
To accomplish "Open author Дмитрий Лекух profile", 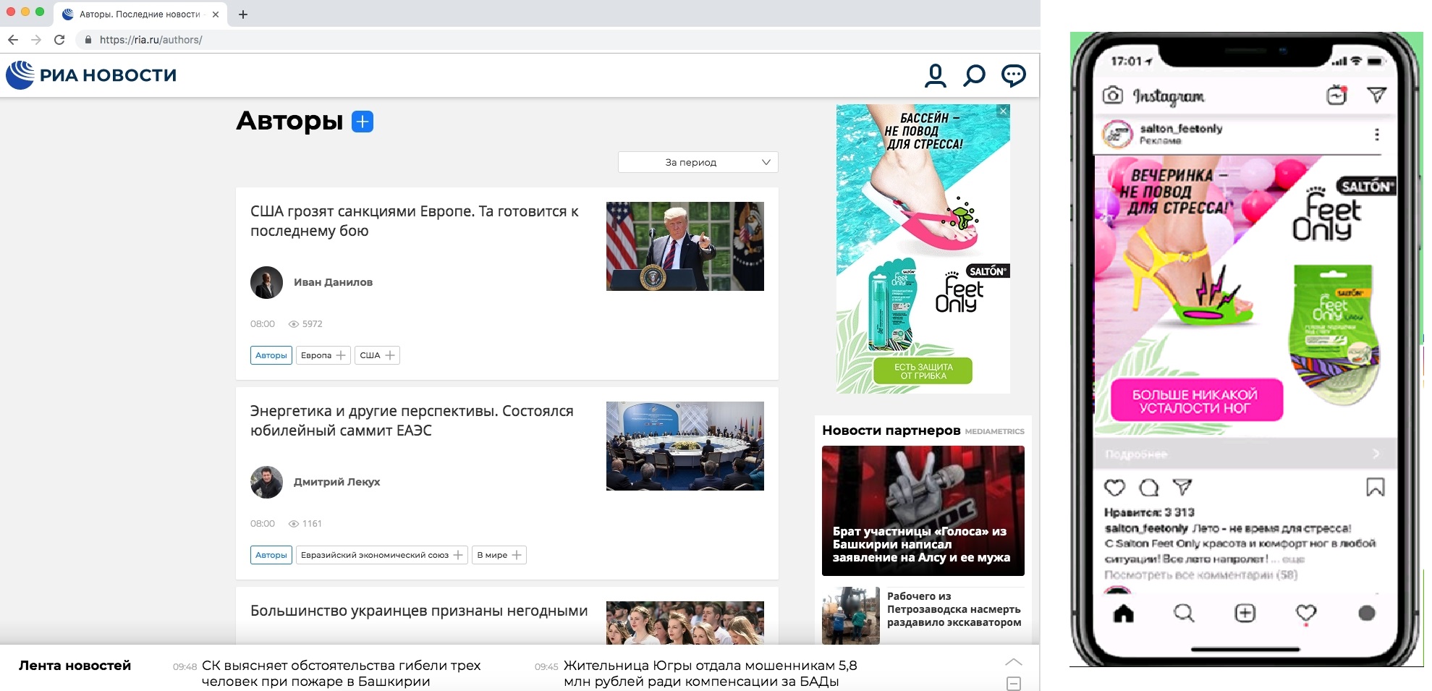I will (x=336, y=482).
